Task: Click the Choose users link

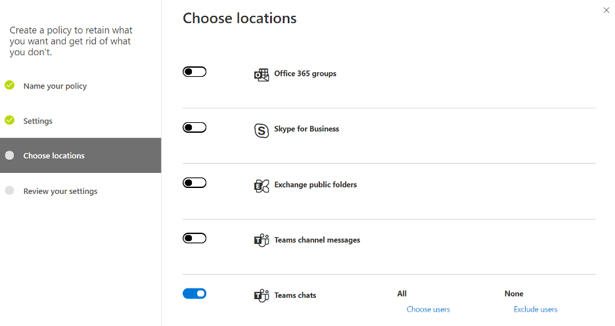Action: point(428,309)
